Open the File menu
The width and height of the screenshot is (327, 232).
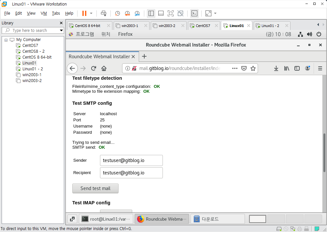click(x=7, y=13)
